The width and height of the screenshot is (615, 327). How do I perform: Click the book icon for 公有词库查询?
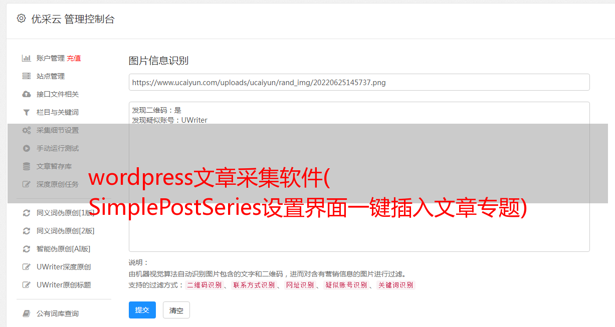27,313
